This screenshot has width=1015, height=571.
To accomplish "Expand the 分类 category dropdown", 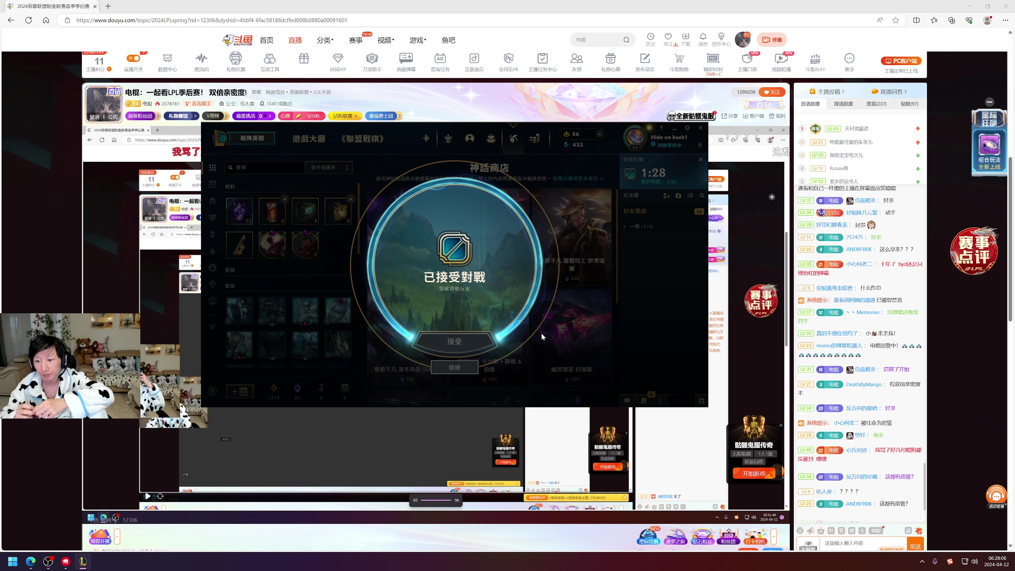I will point(325,40).
